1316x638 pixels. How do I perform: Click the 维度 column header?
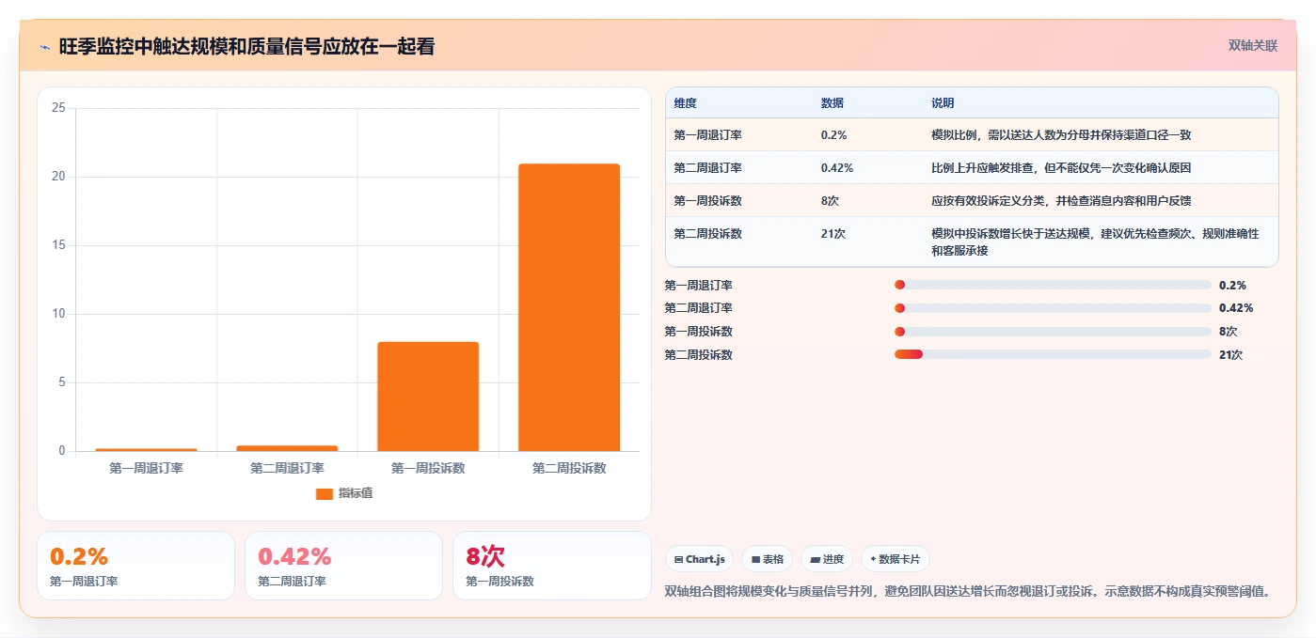pyautogui.click(x=685, y=103)
